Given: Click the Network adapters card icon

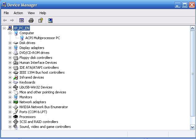Looking at the screenshot, I should point(16,102).
